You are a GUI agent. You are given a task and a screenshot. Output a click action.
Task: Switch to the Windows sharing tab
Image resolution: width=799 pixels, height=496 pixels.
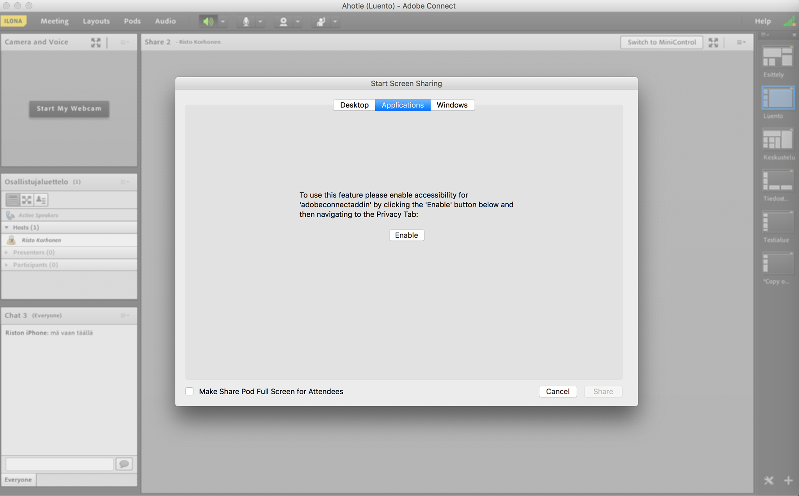point(452,105)
